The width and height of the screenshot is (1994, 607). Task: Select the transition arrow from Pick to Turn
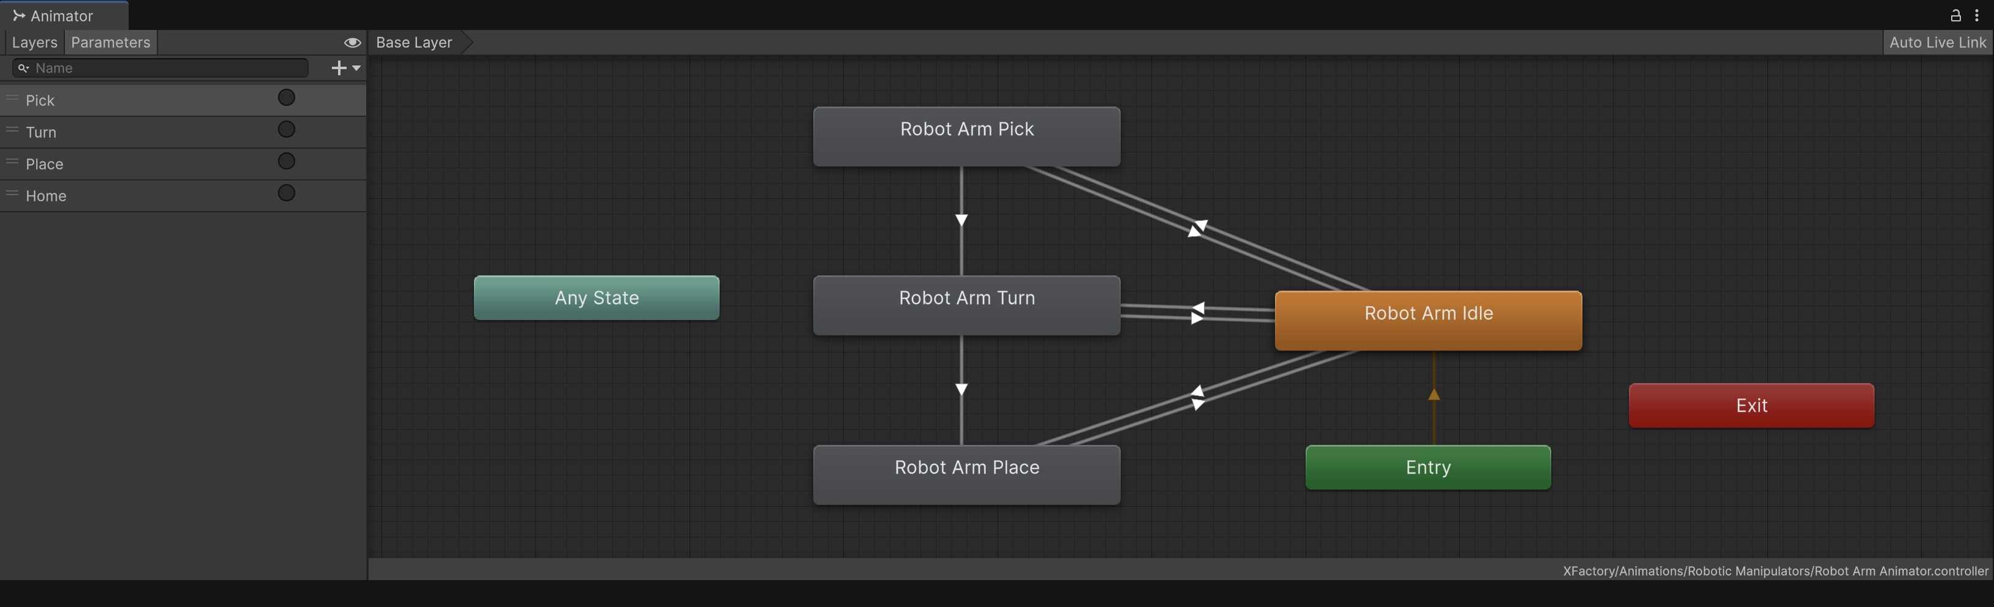(x=961, y=220)
